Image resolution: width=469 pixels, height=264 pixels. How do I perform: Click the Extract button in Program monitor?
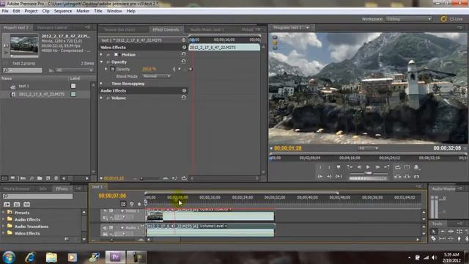pos(407,176)
